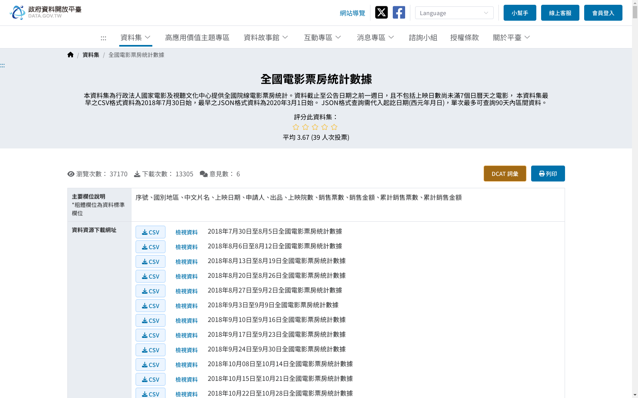Image resolution: width=638 pixels, height=398 pixels.
Task: Open 諮詢小組 in navigation
Action: [423, 37]
